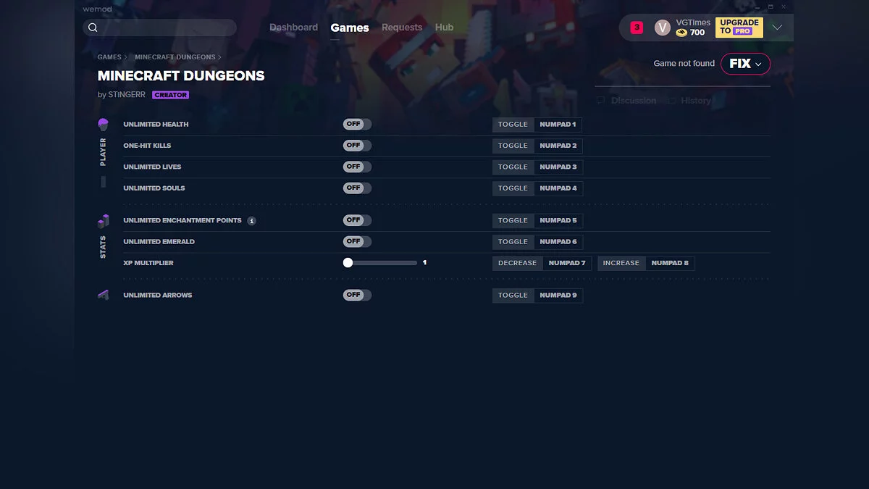Viewport: 869px width, 489px height.
Task: Click Toggle hotkey button for One-Hit Kills
Action: click(513, 146)
